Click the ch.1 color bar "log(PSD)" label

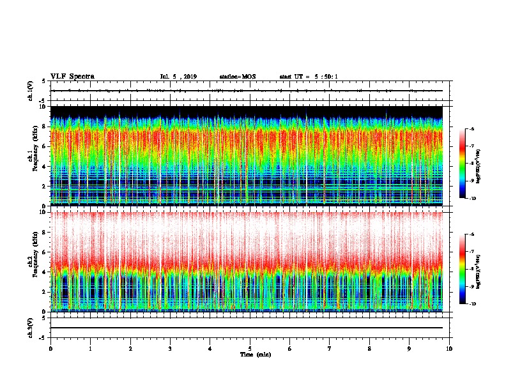pos(479,167)
